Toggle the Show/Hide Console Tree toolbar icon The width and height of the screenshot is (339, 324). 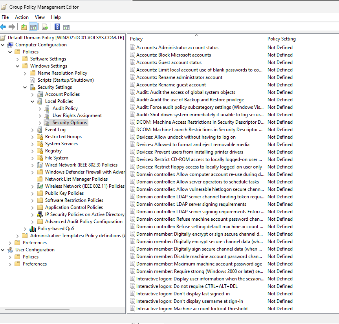pyautogui.click(x=33, y=27)
